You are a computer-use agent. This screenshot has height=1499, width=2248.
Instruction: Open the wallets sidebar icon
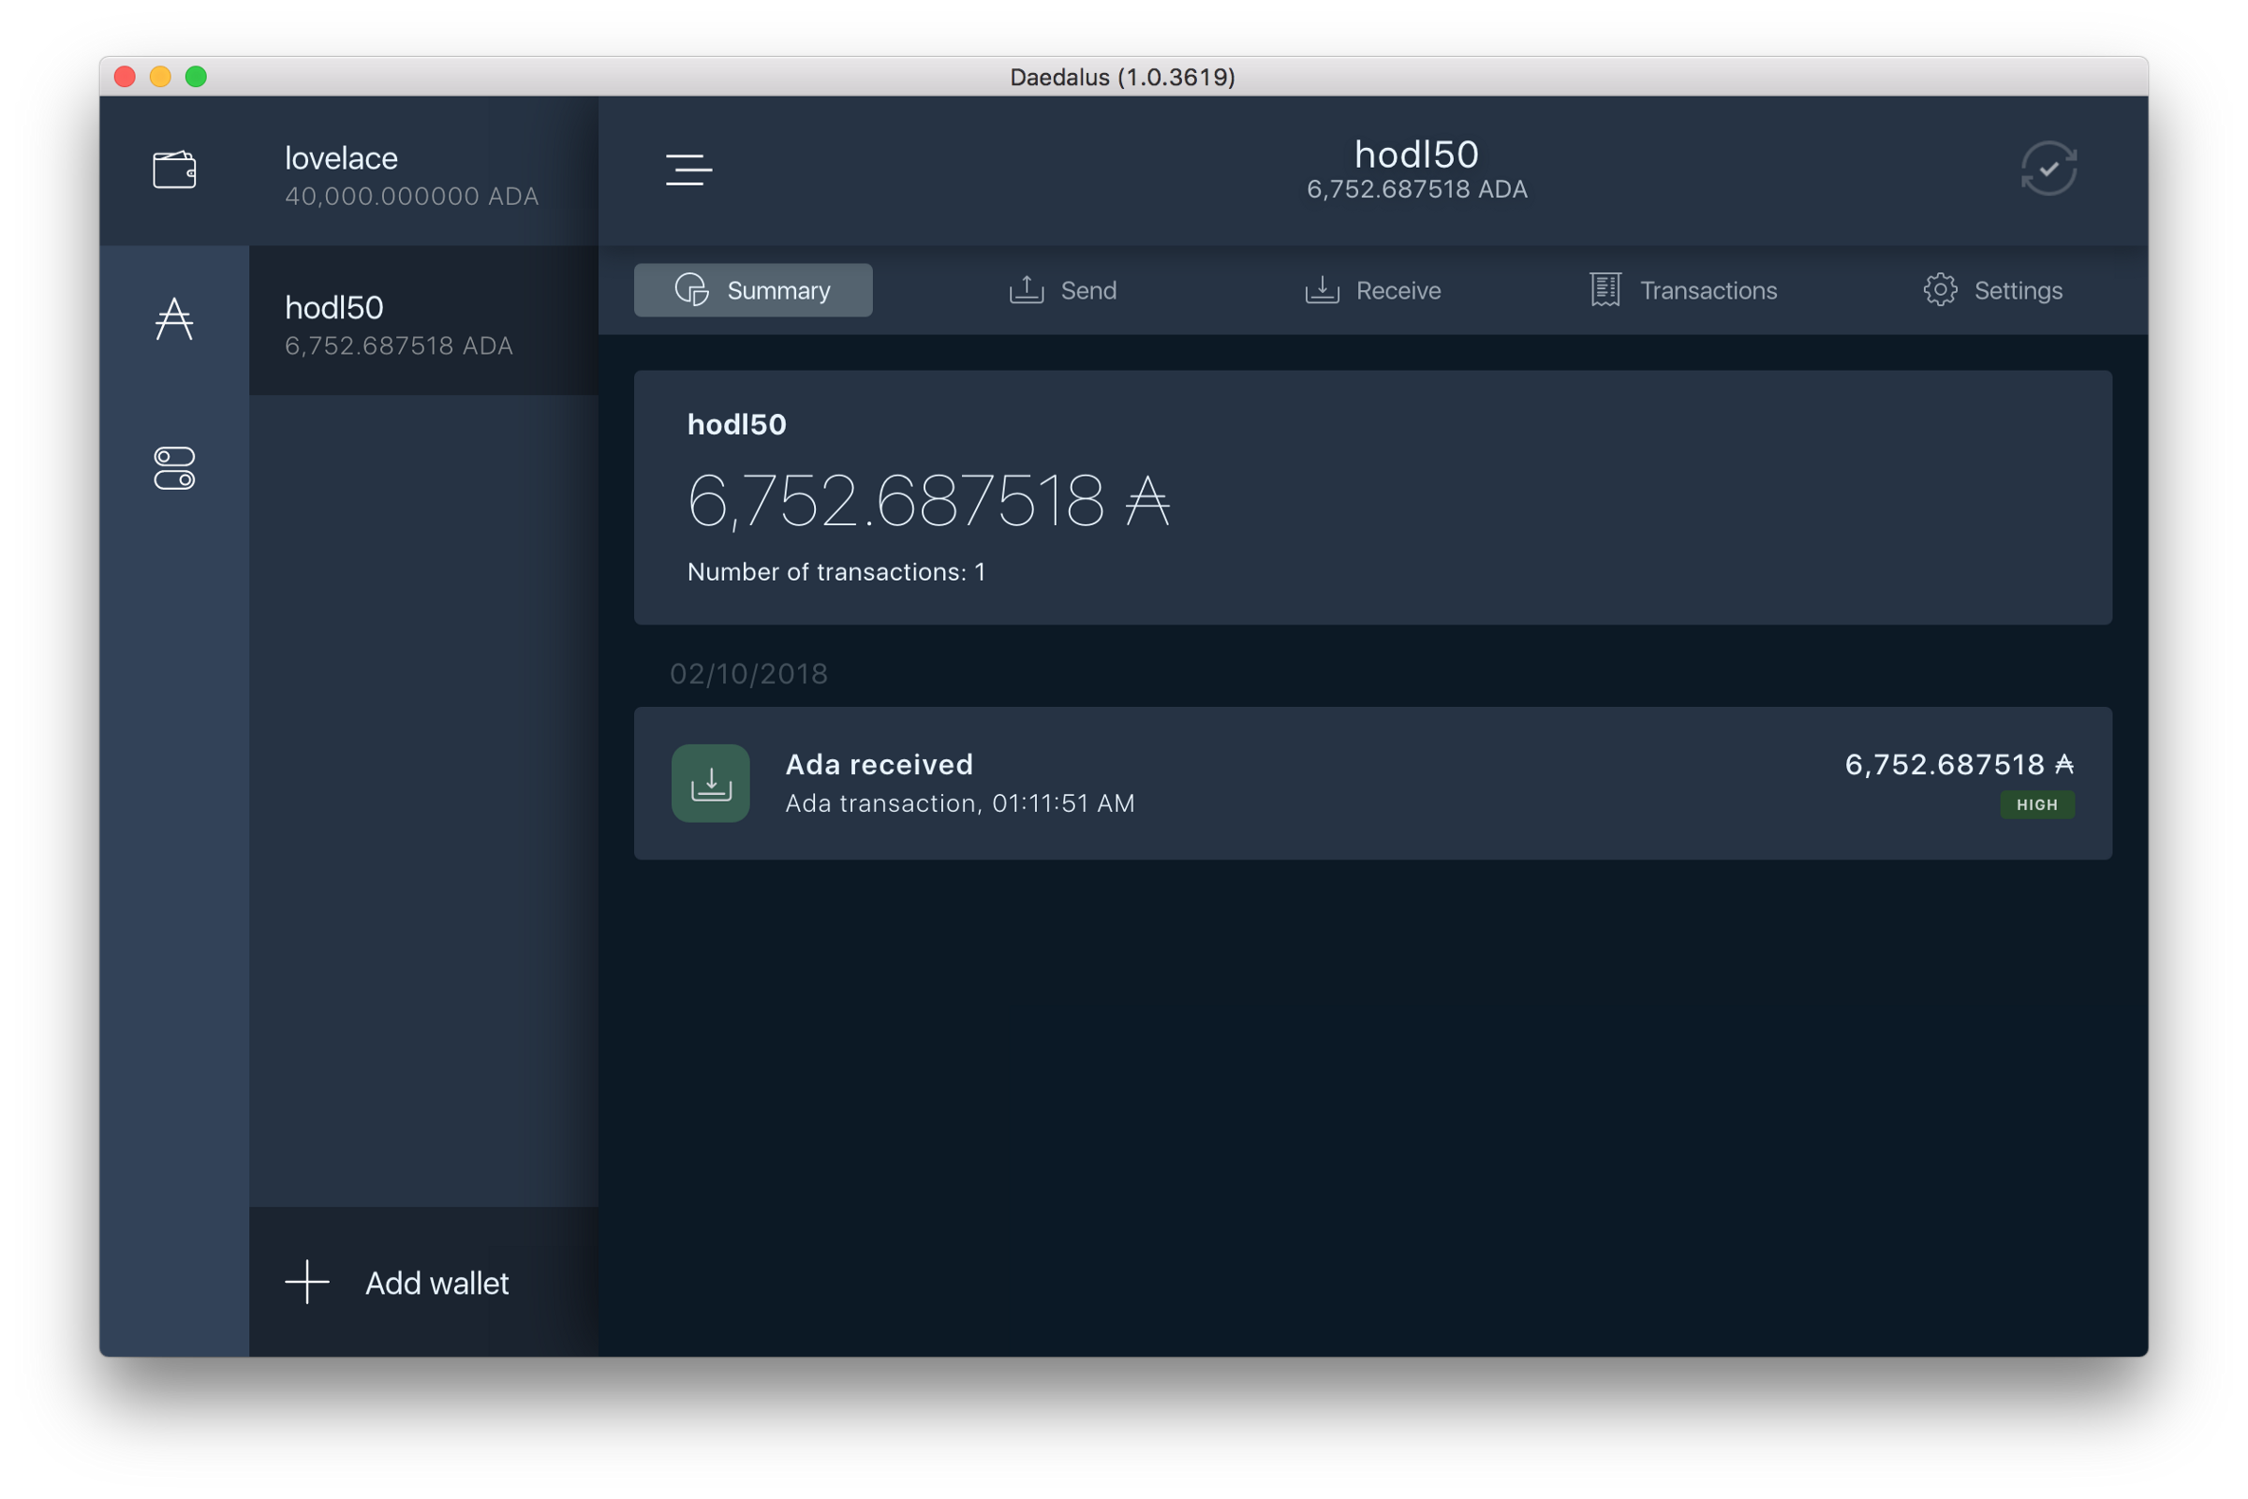point(174,170)
